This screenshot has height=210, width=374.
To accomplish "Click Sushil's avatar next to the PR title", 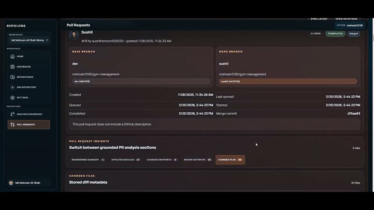I will [74, 35].
